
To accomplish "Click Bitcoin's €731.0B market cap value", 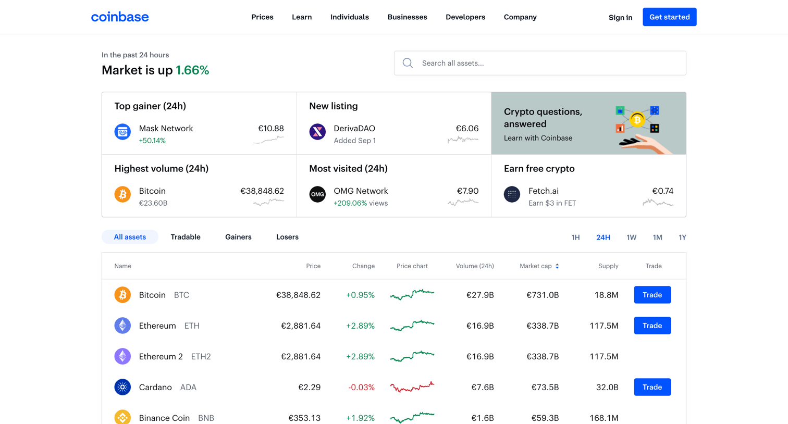I will pyautogui.click(x=543, y=295).
